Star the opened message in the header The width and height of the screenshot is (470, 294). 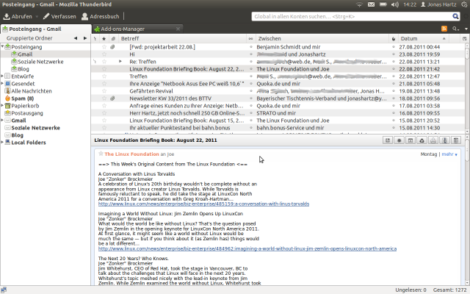tap(101, 154)
